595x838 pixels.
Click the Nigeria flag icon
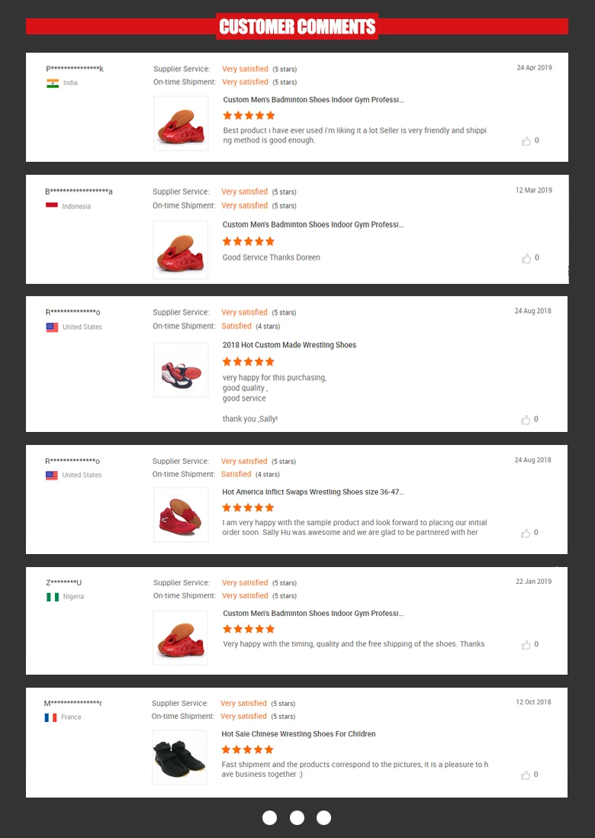tap(52, 597)
